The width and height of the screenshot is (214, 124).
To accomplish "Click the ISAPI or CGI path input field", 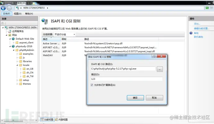I will pos(123,69).
